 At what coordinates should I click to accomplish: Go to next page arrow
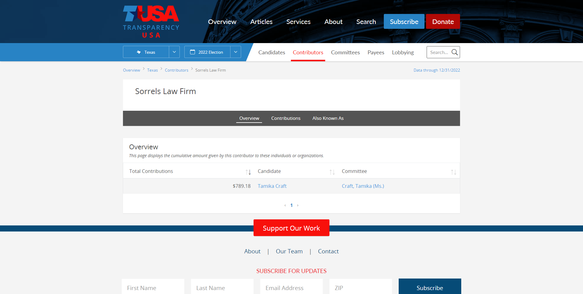tap(298, 205)
